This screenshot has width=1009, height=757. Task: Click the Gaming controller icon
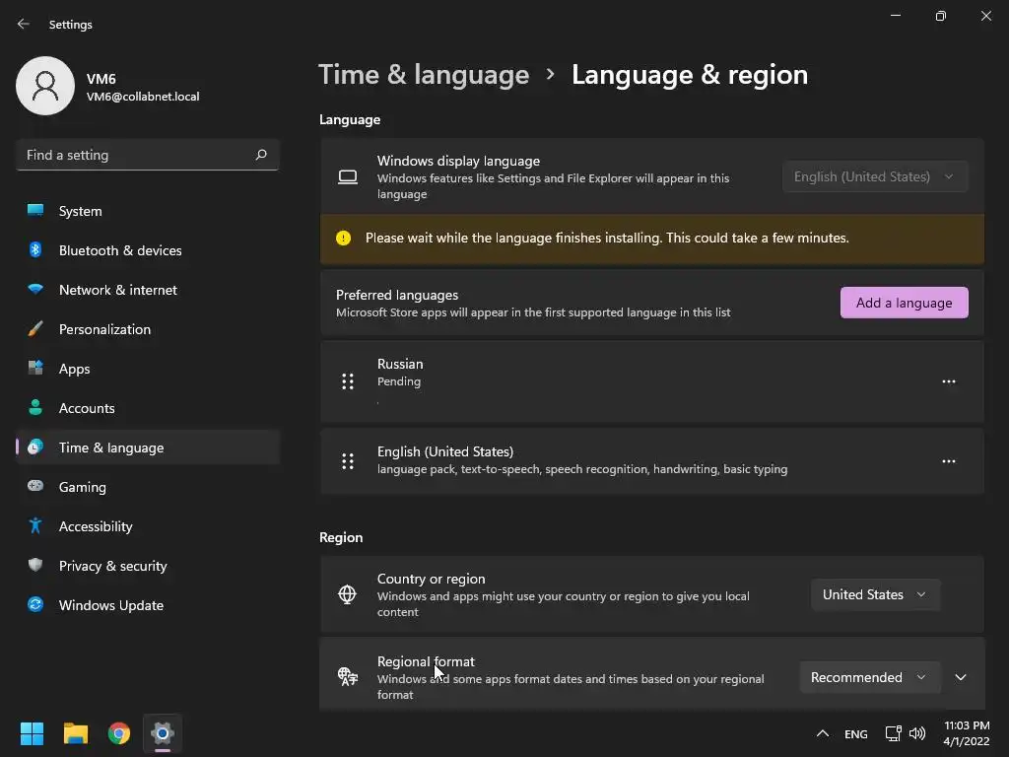pos(35,486)
